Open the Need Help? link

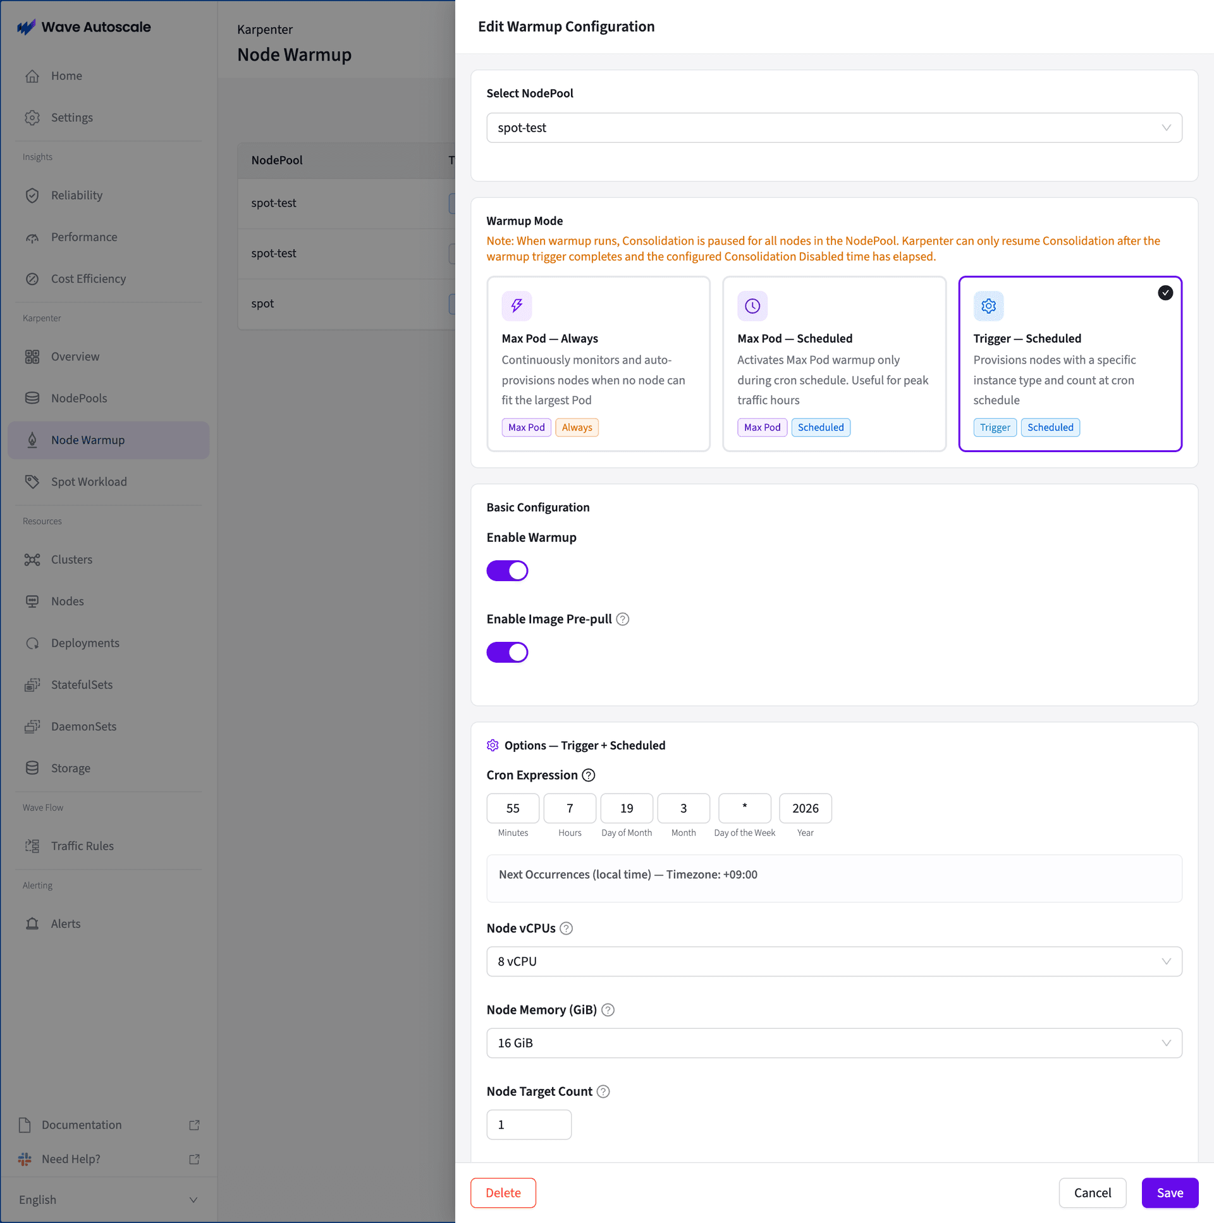coord(108,1160)
